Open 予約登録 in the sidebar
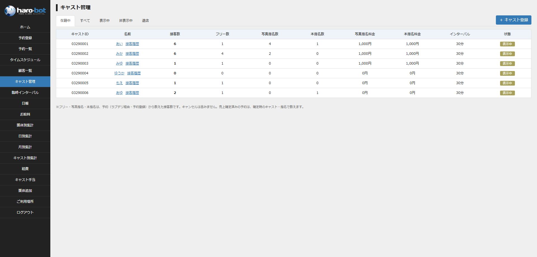Viewport: 537px width, 257px height. pos(25,38)
